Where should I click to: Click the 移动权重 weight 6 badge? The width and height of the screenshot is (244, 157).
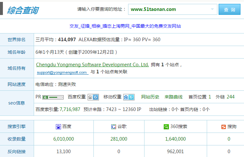tap(129, 97)
